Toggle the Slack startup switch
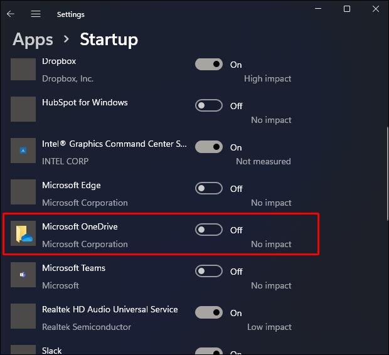 (209, 351)
